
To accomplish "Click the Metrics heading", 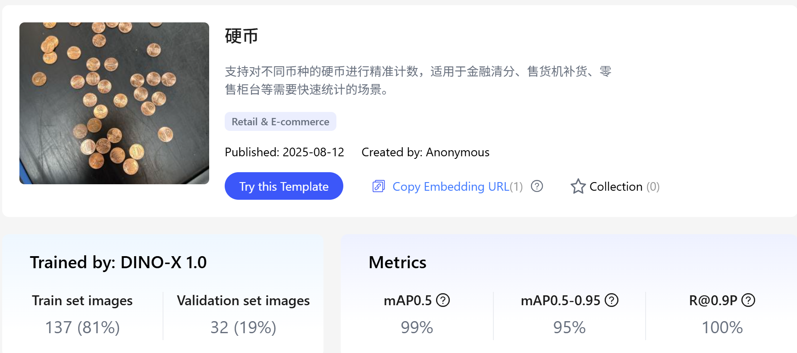I will pyautogui.click(x=398, y=262).
